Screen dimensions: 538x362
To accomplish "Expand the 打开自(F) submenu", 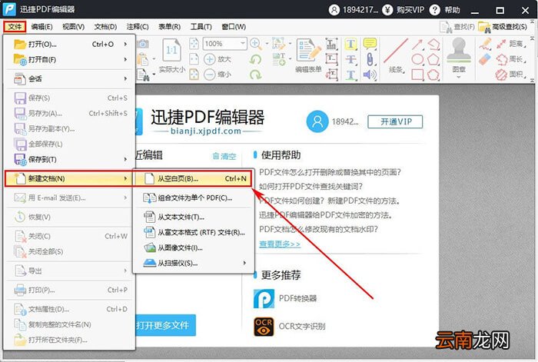I will click(x=125, y=59).
